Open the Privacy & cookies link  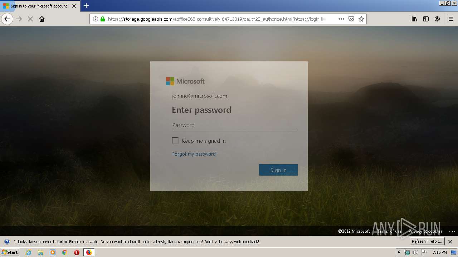click(x=425, y=231)
